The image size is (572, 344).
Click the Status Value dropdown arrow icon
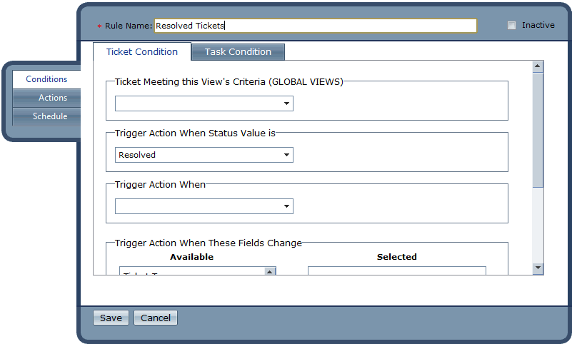286,155
